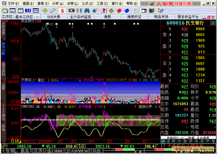Click the TopView new data notice button

(188, 138)
